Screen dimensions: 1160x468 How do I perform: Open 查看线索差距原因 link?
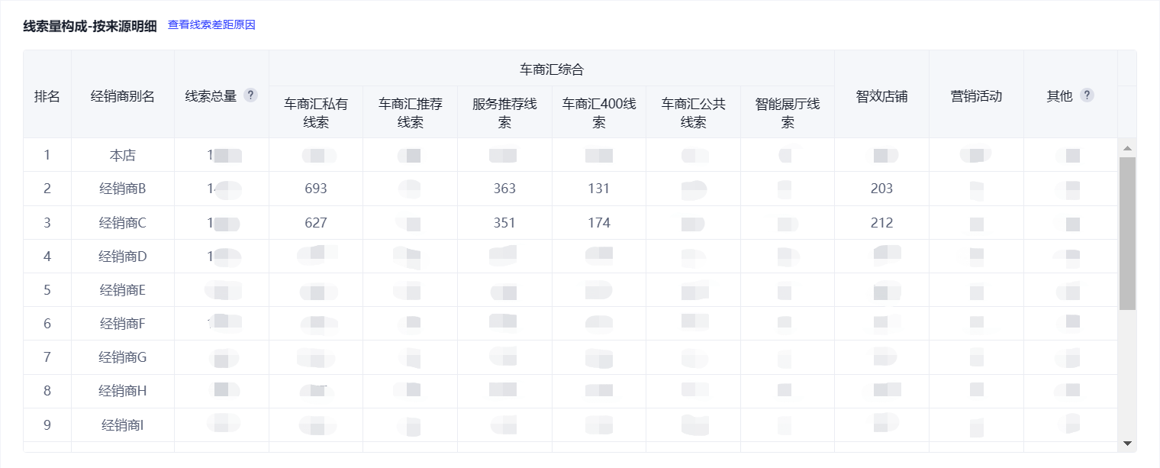211,25
